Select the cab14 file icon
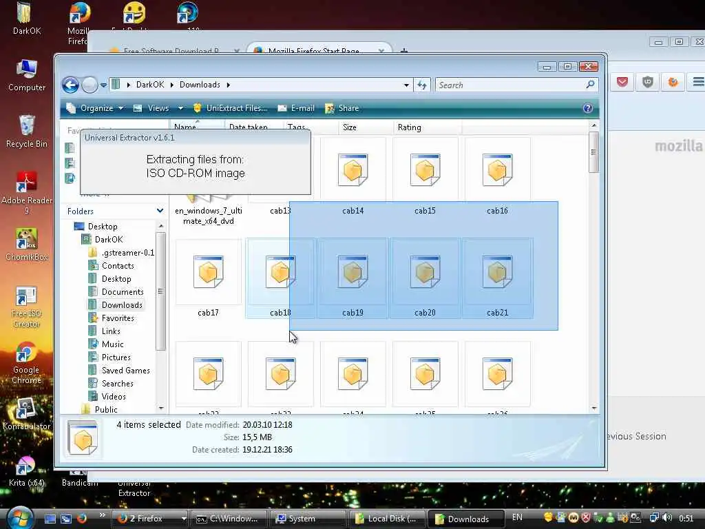Screen dimensions: 705x529 [352, 170]
